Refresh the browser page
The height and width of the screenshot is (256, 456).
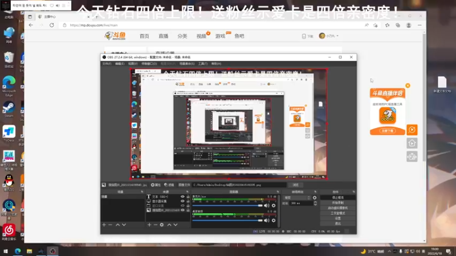click(52, 25)
